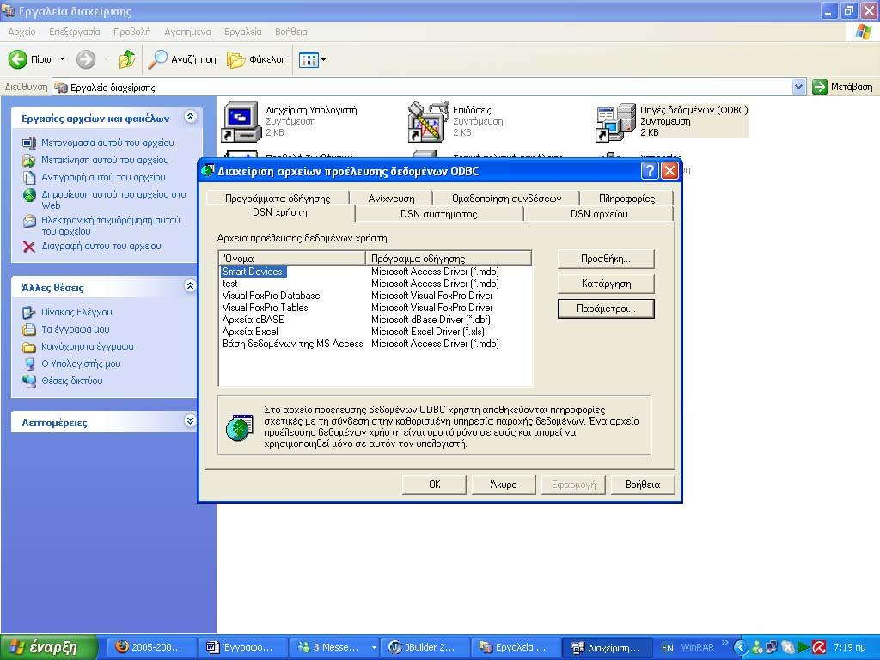880x660 pixels.
Task: Click the Πίνακας Ελέγχου icon
Action: tap(29, 313)
